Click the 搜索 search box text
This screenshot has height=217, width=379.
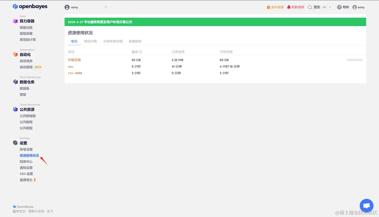tap(317, 7)
